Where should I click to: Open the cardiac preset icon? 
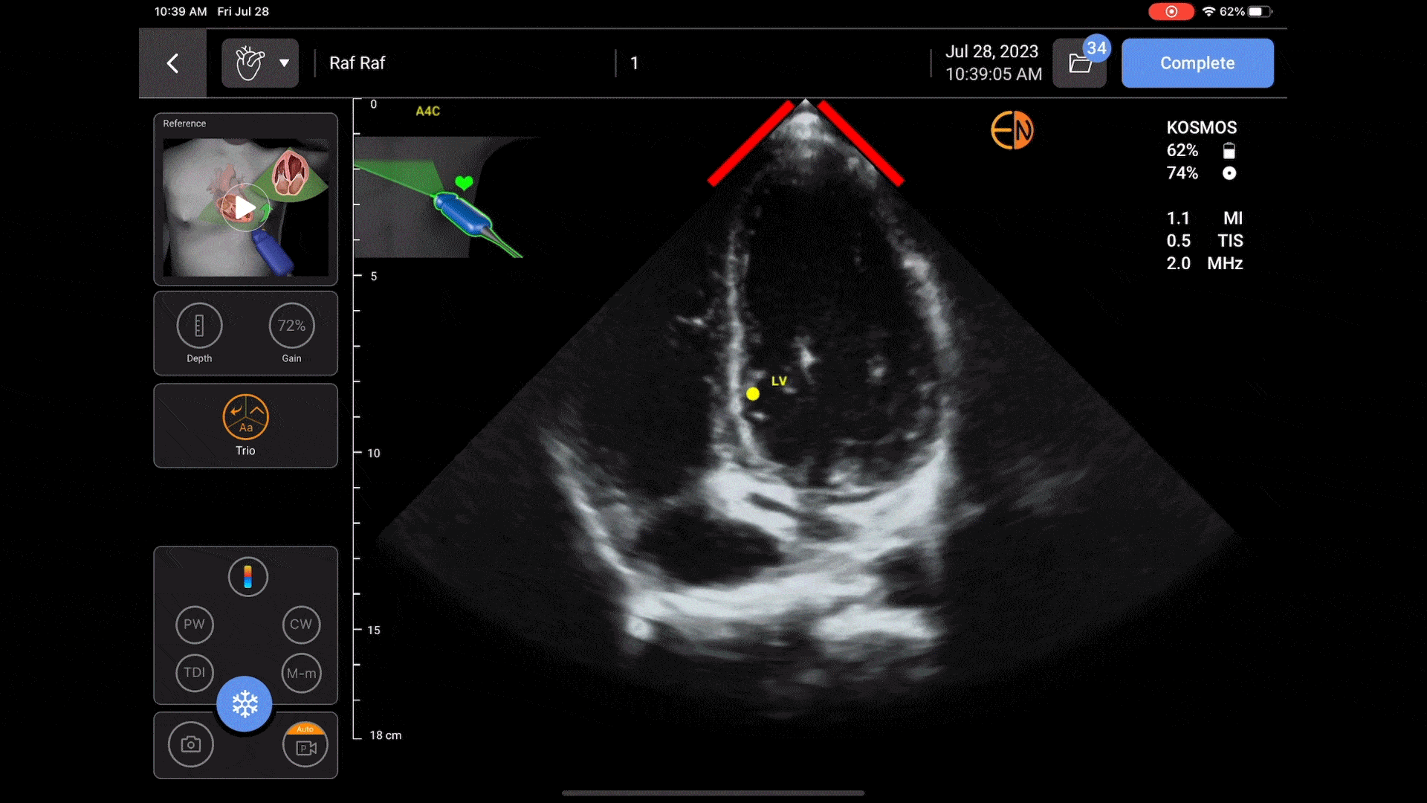pos(250,63)
